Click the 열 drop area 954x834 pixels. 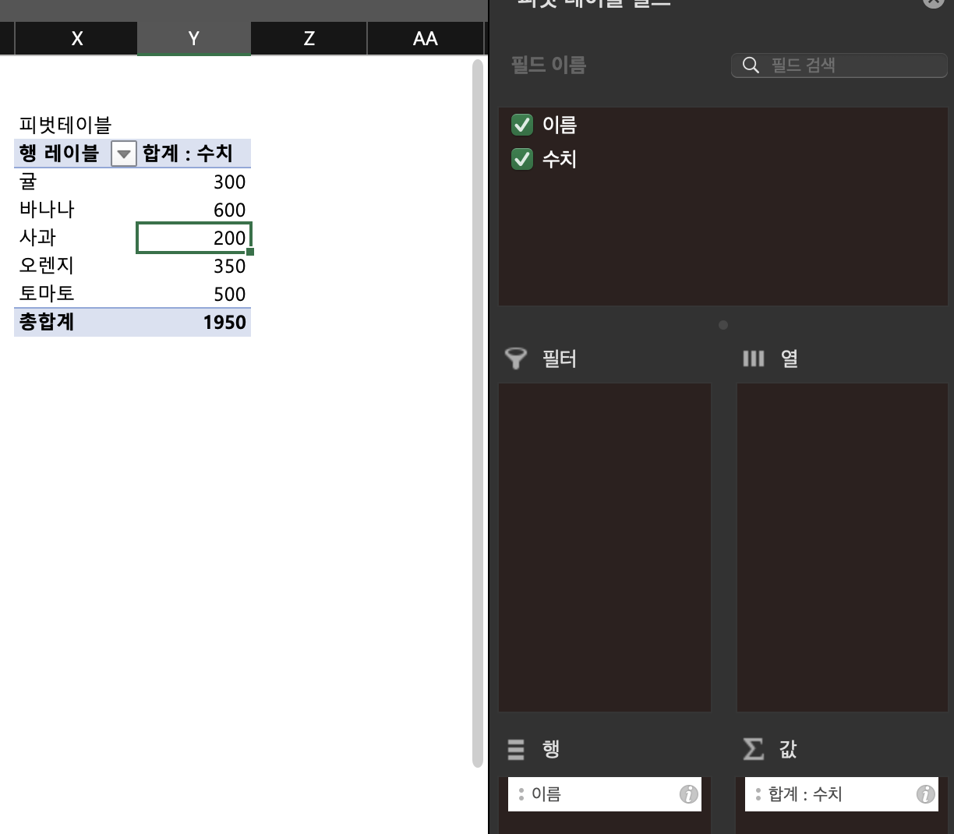(x=843, y=547)
